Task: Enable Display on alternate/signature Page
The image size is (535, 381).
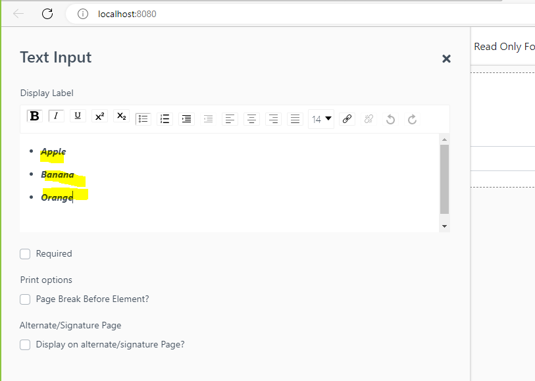Action: click(25, 345)
